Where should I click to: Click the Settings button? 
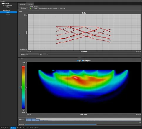tap(23, 8)
